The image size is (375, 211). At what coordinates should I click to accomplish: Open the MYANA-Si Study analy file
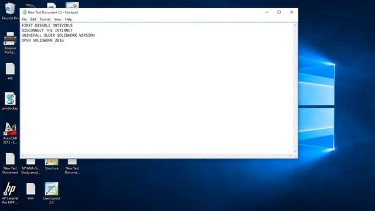click(x=30, y=166)
